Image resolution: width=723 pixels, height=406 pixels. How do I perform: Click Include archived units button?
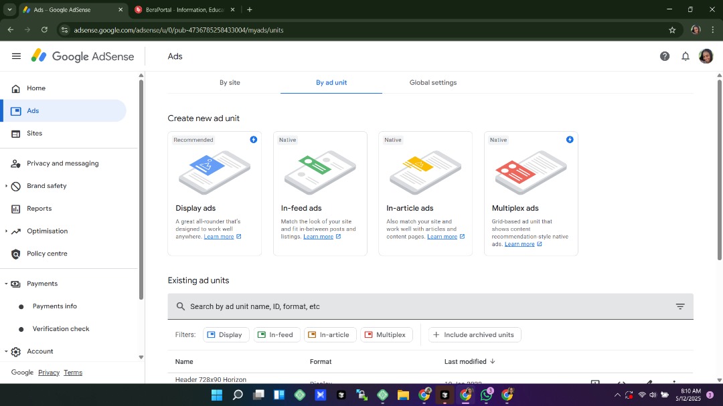475,334
